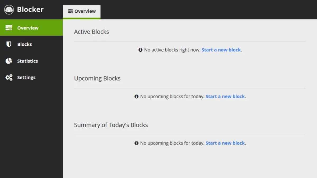Click the Active Blocks heading
The image size is (317, 178).
(91, 32)
